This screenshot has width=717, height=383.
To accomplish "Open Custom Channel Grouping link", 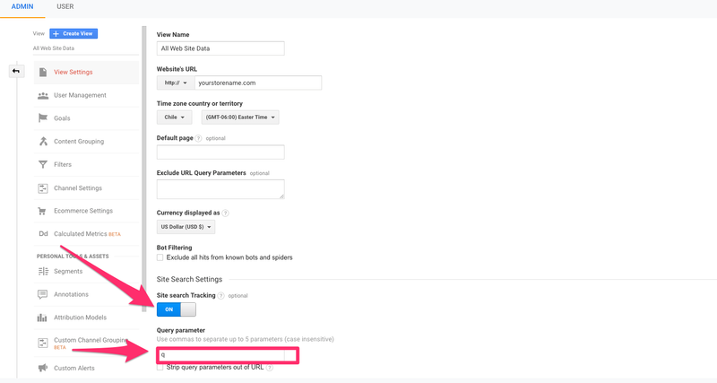I will click(91, 340).
